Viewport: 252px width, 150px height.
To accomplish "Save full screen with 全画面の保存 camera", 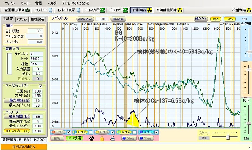I will coord(17,10).
